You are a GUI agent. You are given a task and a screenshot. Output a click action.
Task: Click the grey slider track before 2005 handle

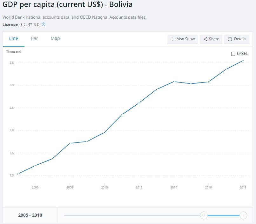132,215
